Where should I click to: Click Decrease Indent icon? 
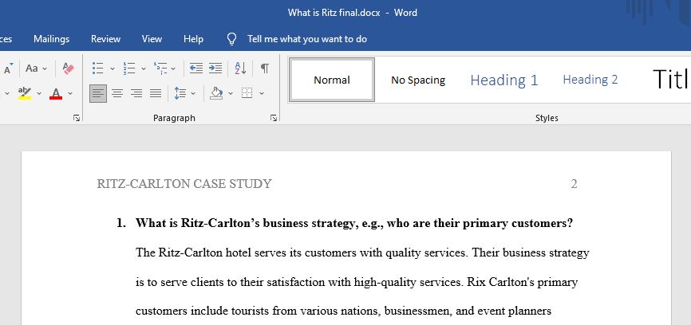pyautogui.click(x=196, y=69)
